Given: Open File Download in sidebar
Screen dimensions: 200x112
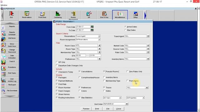Looking at the screenshot, I should pos(10,92).
